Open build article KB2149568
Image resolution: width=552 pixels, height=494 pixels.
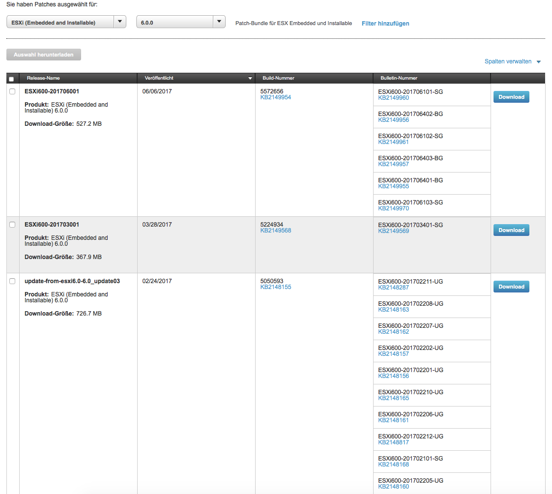275,231
